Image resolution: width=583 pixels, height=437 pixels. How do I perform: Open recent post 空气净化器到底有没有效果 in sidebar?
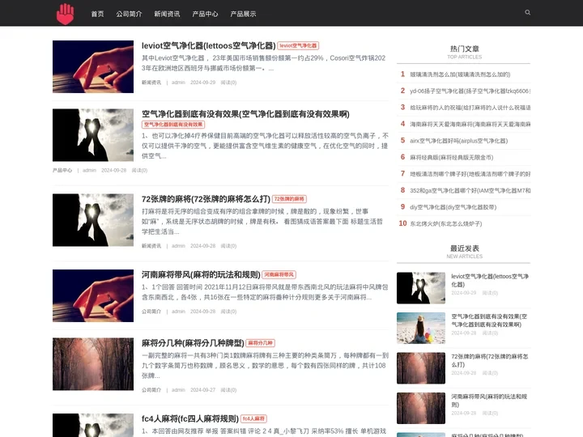(489, 320)
